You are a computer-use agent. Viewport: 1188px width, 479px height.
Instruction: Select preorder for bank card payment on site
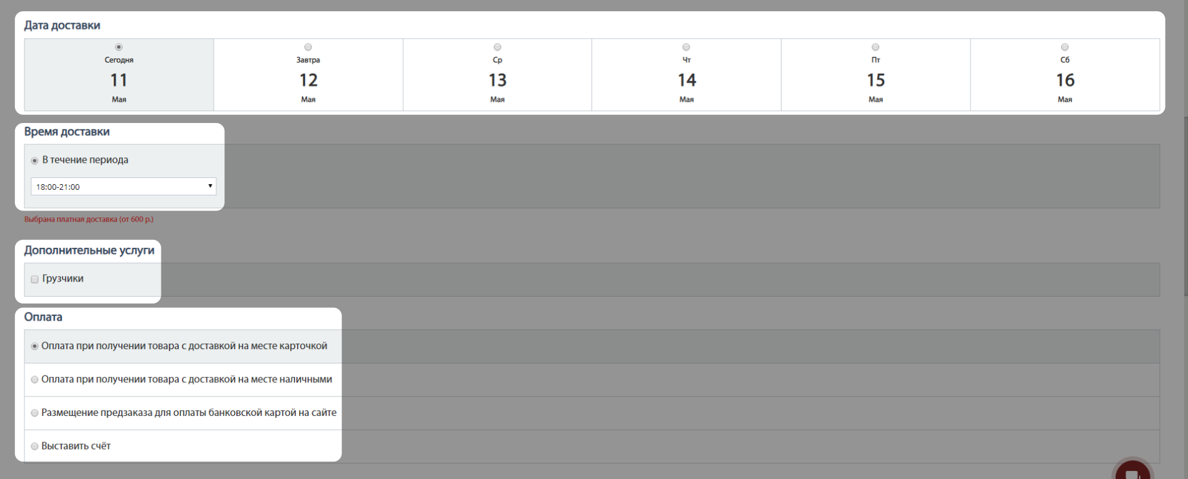tap(35, 413)
